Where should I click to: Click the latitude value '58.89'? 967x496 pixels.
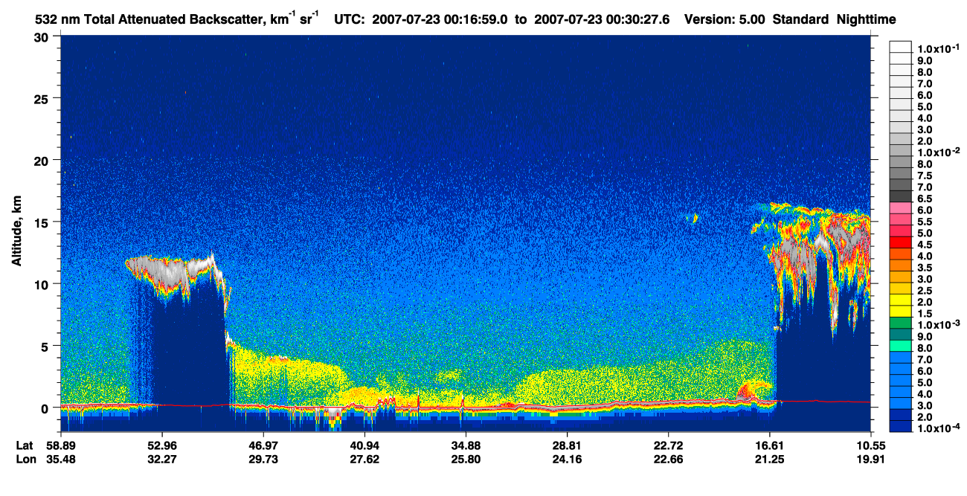pyautogui.click(x=60, y=445)
